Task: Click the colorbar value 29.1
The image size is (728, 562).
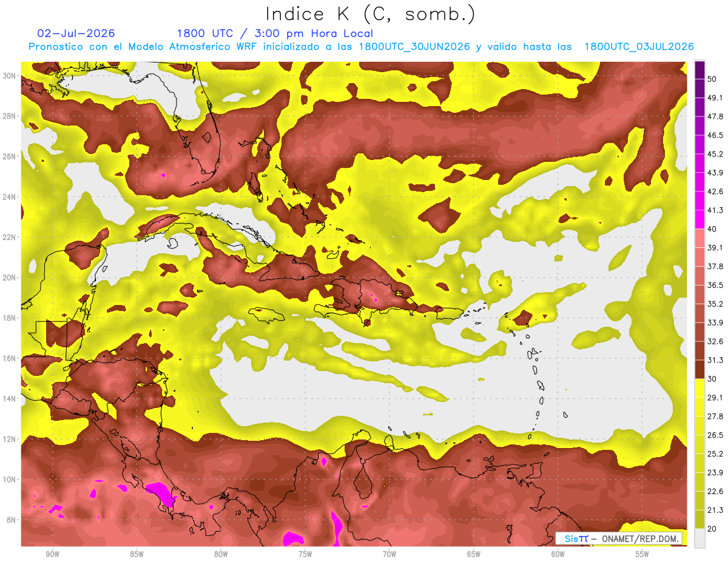Action: pos(715,398)
